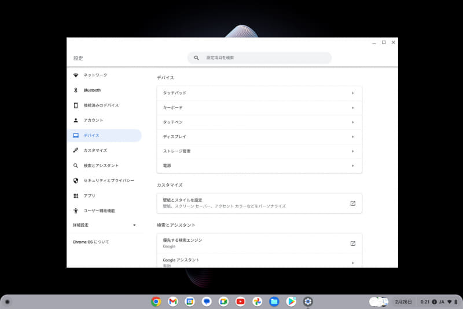Open 接続済みのデバイス phone icon
This screenshot has height=309, width=463.
coord(76,106)
